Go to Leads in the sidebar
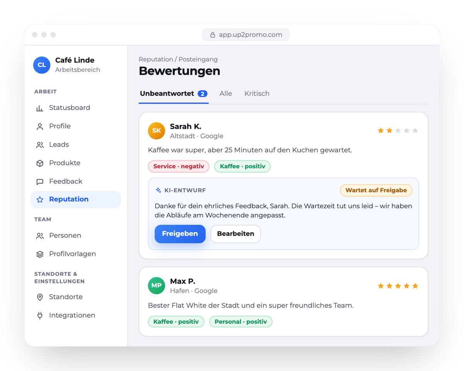 [76, 145]
